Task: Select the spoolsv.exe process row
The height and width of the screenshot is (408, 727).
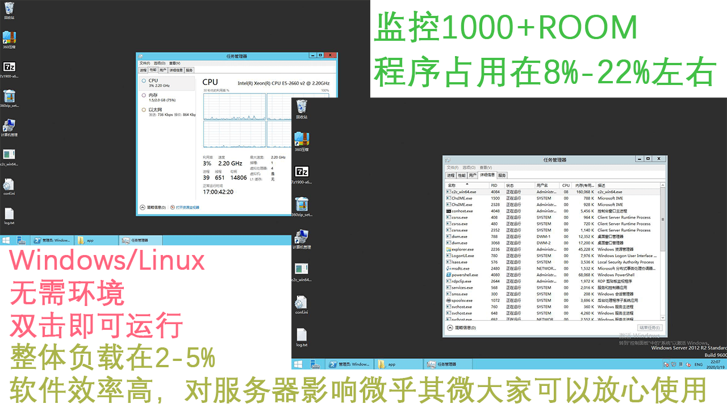Action: coord(552,300)
